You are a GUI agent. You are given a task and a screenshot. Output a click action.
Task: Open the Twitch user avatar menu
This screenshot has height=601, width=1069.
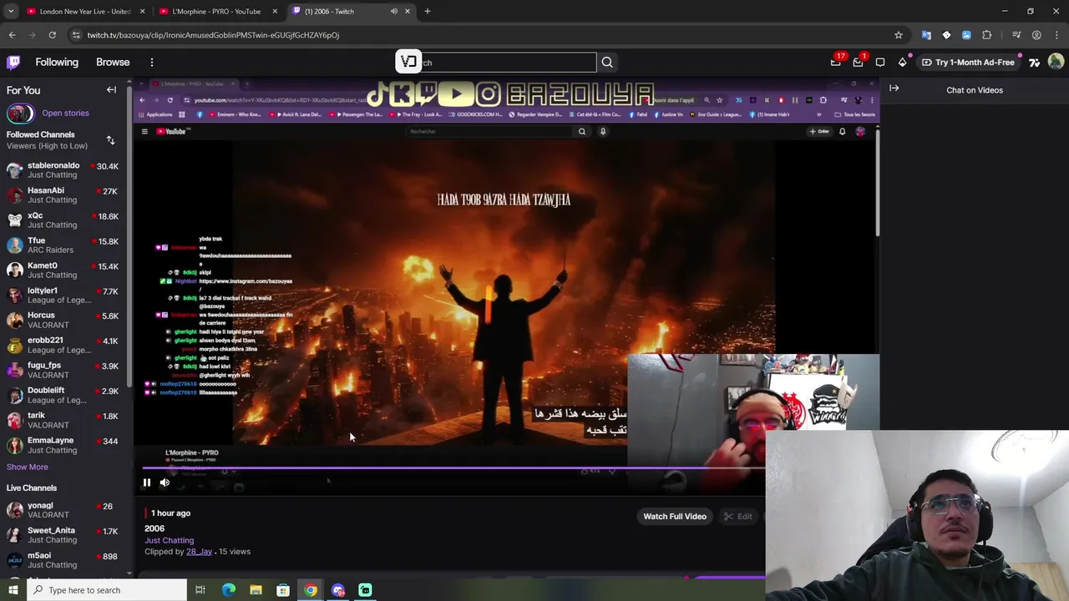[1056, 62]
